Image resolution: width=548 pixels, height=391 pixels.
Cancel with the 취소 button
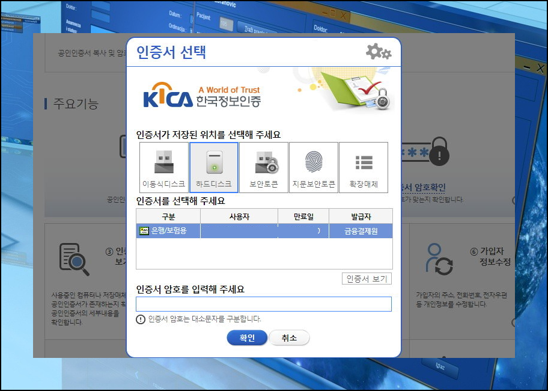click(x=289, y=337)
